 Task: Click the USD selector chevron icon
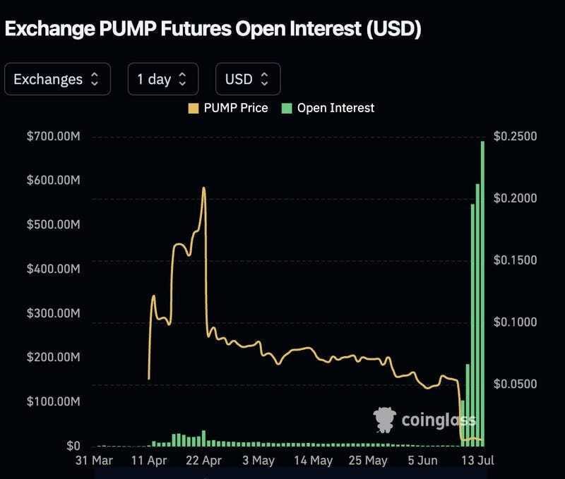point(264,79)
